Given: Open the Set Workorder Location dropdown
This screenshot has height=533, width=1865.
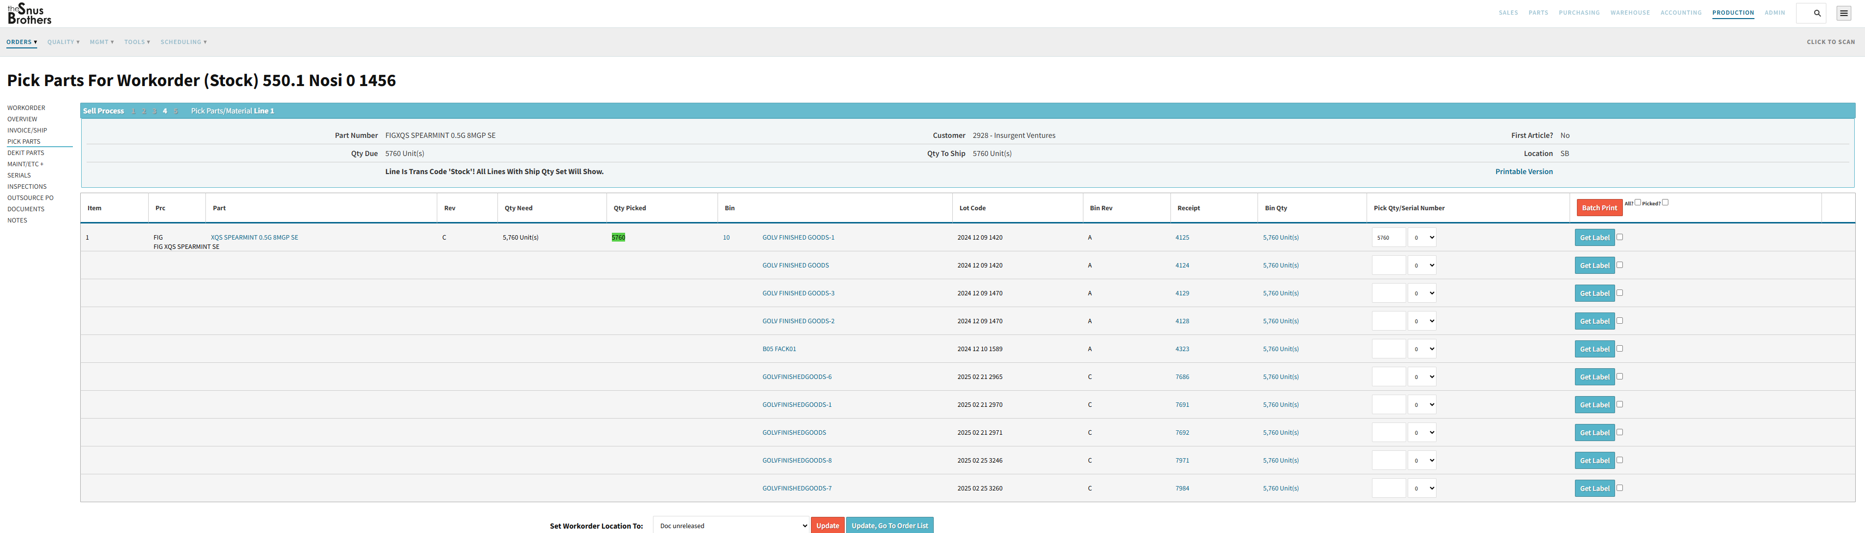Looking at the screenshot, I should pyautogui.click(x=731, y=526).
